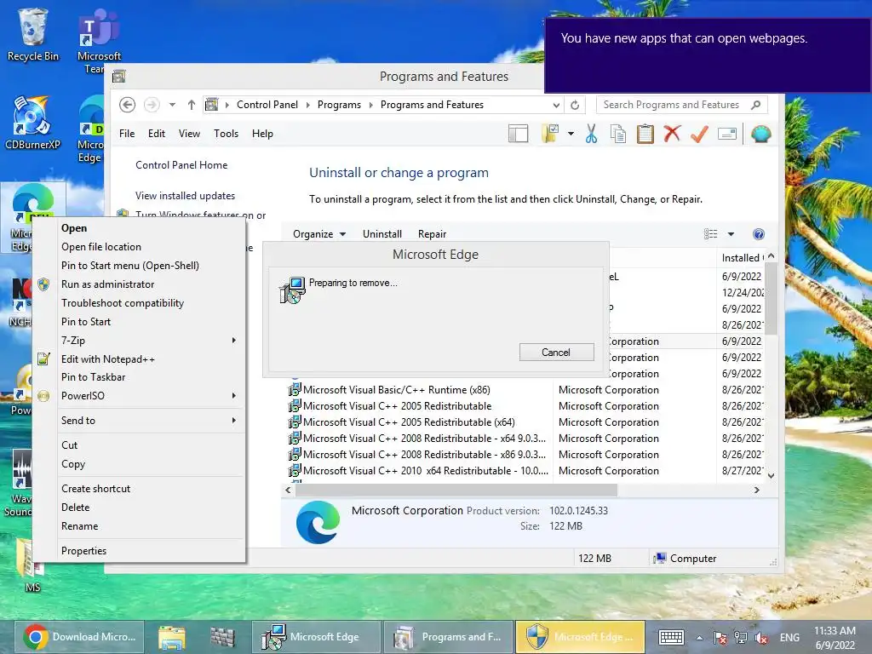Show hidden tray icons arrow

click(x=700, y=638)
